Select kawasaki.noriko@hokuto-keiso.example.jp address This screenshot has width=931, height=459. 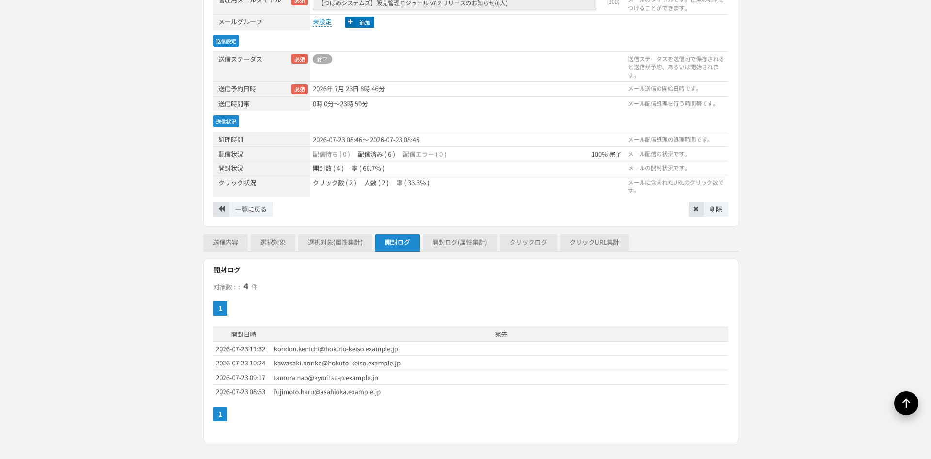click(x=337, y=363)
